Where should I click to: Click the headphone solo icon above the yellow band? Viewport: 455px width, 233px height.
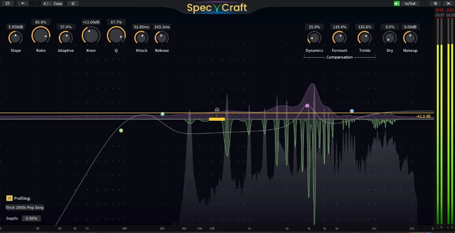point(217,110)
